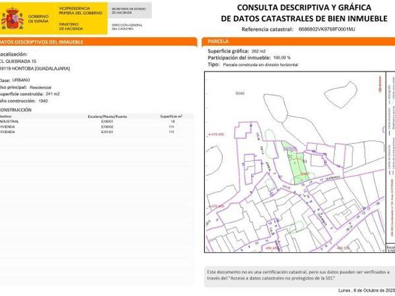The image size is (395, 296).
Task: Click the Ministerio de Hacienda label
Action: tap(72, 25)
